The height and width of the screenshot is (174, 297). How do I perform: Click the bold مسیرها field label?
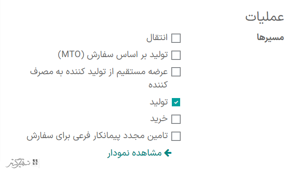(270, 37)
